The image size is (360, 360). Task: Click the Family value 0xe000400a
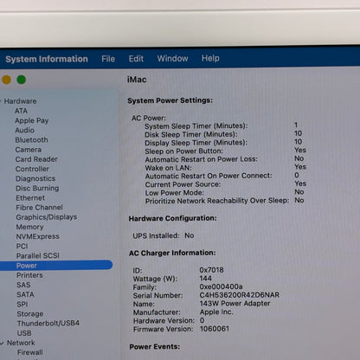click(221, 286)
